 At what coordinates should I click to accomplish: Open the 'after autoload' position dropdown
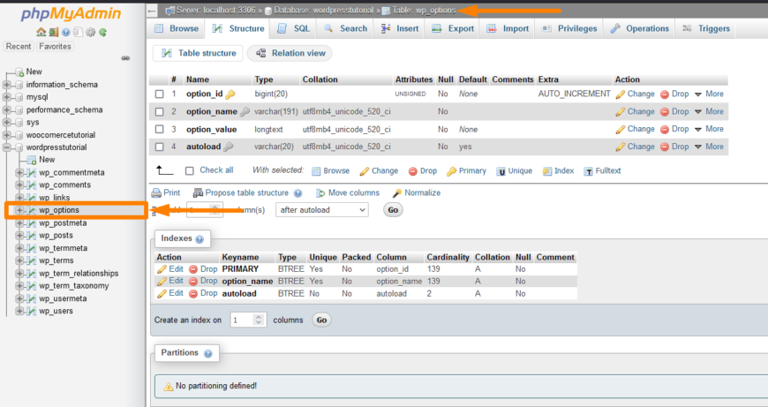point(321,210)
